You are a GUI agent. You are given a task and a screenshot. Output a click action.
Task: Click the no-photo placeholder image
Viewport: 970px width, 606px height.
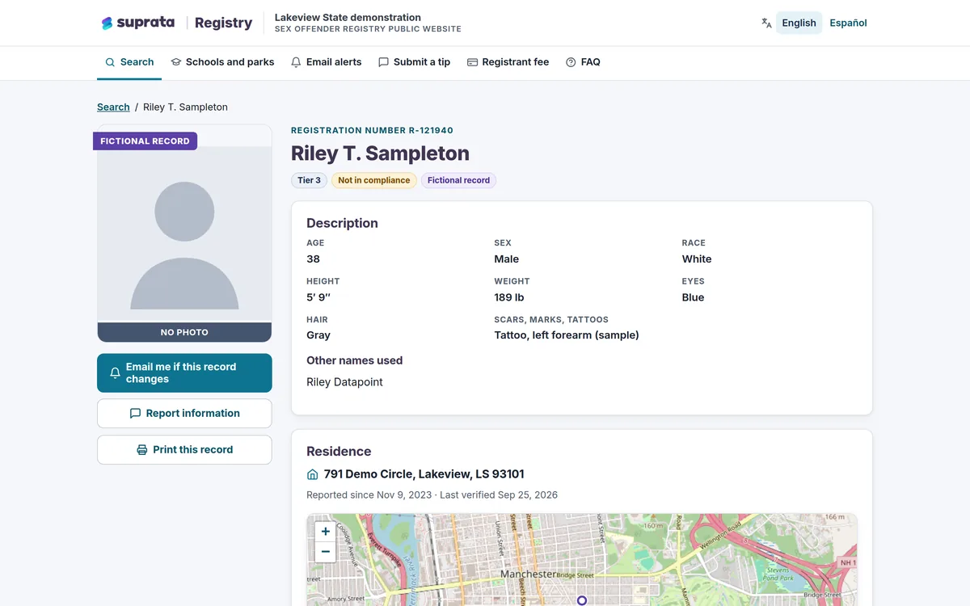click(x=184, y=234)
